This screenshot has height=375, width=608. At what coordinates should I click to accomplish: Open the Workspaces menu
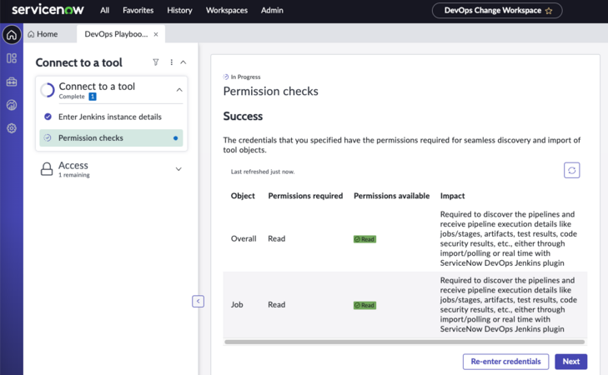[227, 11]
